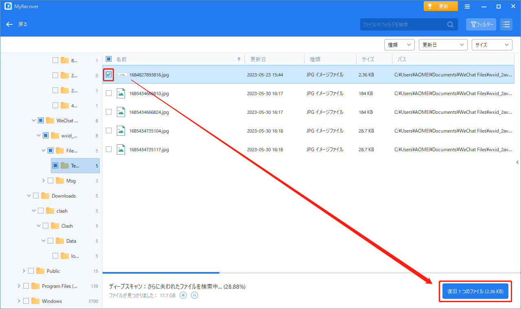Pause the deep scan
521x309 pixels.
point(195,295)
